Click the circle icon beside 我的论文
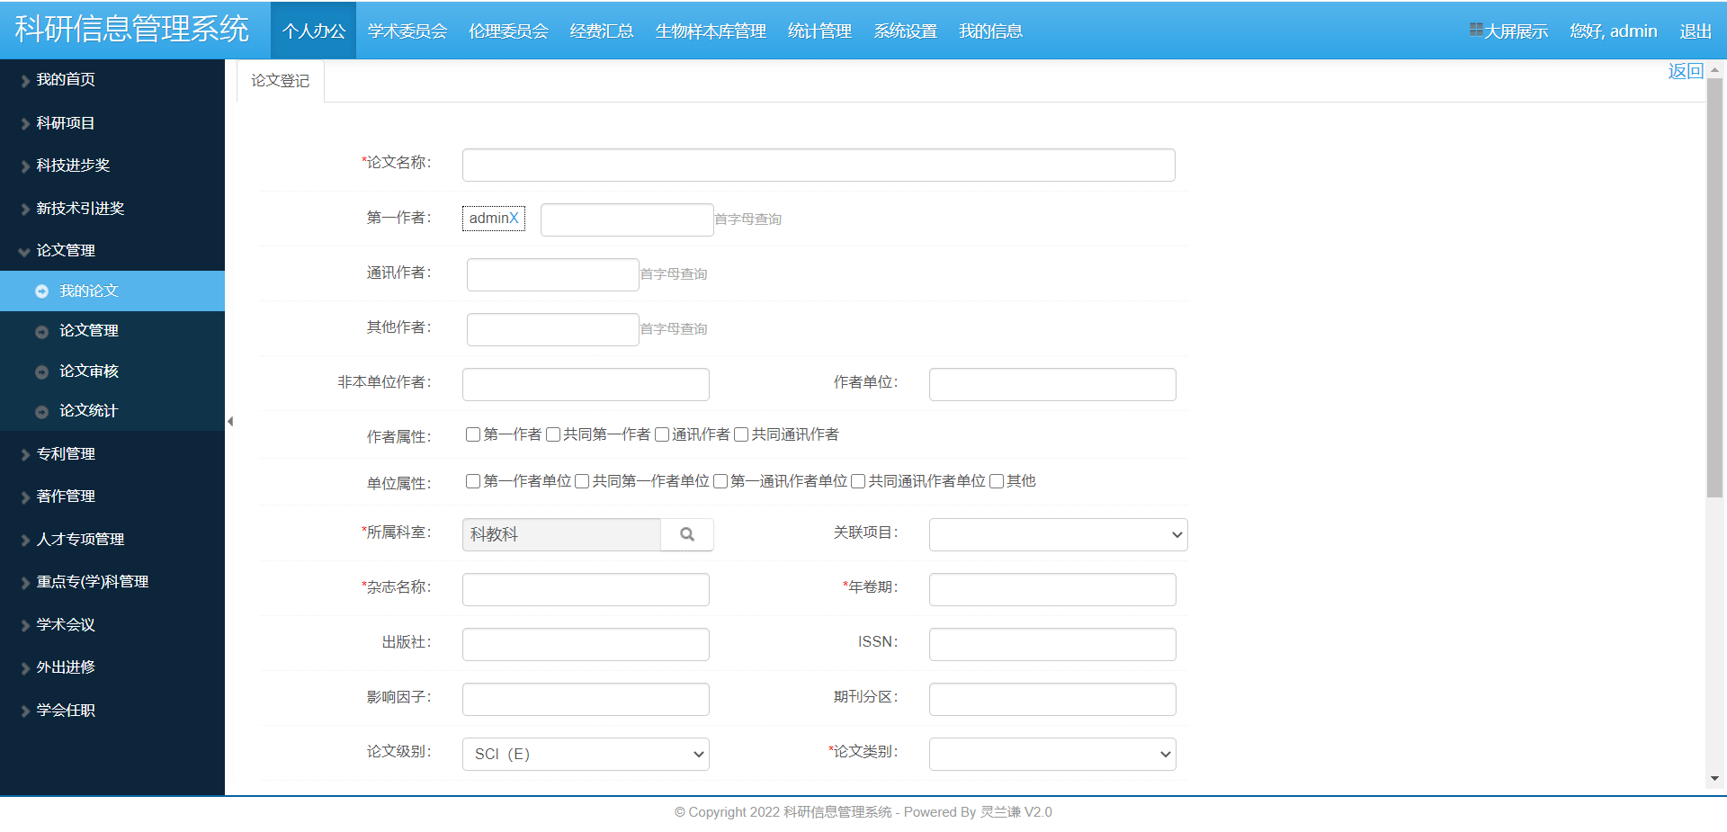Screen dimensions: 1727x832 tap(41, 291)
